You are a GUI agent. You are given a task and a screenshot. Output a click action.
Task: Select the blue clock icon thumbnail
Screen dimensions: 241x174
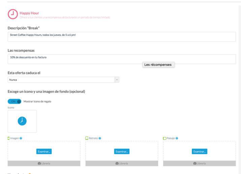(x=22, y=121)
